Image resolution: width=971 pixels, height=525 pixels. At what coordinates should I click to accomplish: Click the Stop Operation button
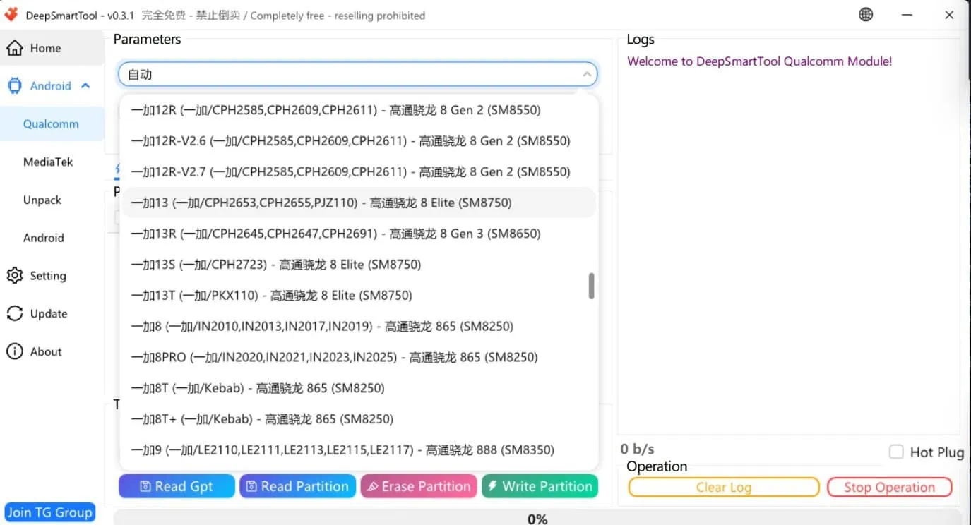pyautogui.click(x=889, y=488)
